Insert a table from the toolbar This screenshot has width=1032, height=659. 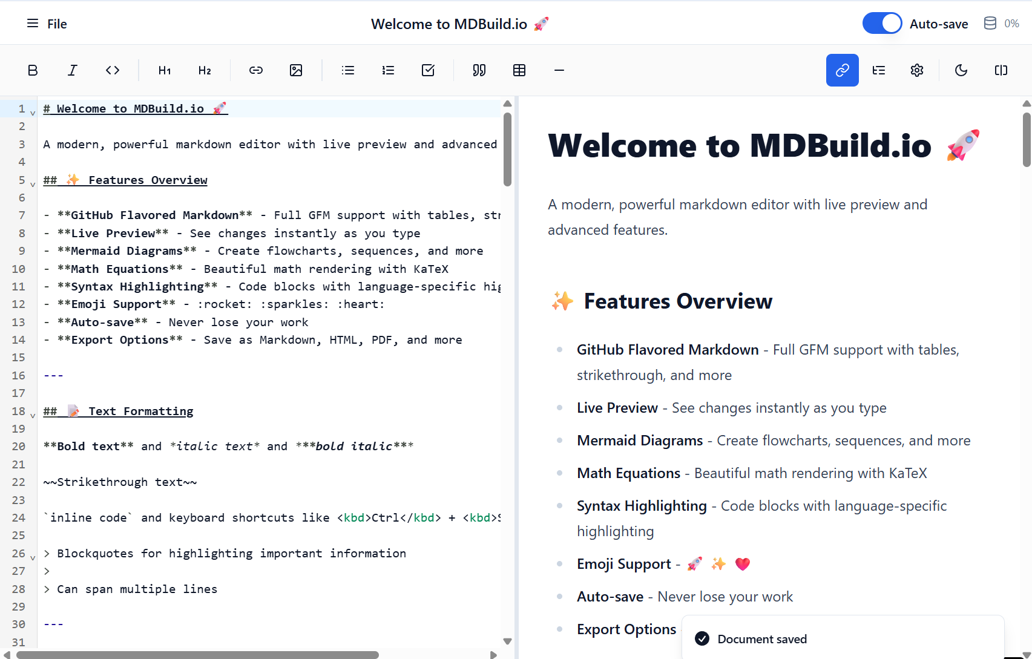click(x=519, y=70)
